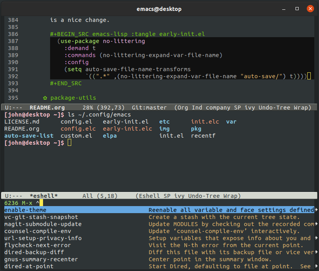Click init.el in eshell listing
319x271 pixels.
tap(171, 136)
